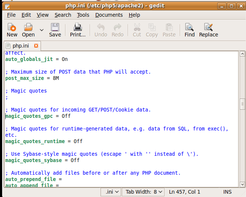Image resolution: width=246 pixels, height=197 pixels.
Task: Click the Ln 457, Col 1 status text
Action: click(x=185, y=192)
